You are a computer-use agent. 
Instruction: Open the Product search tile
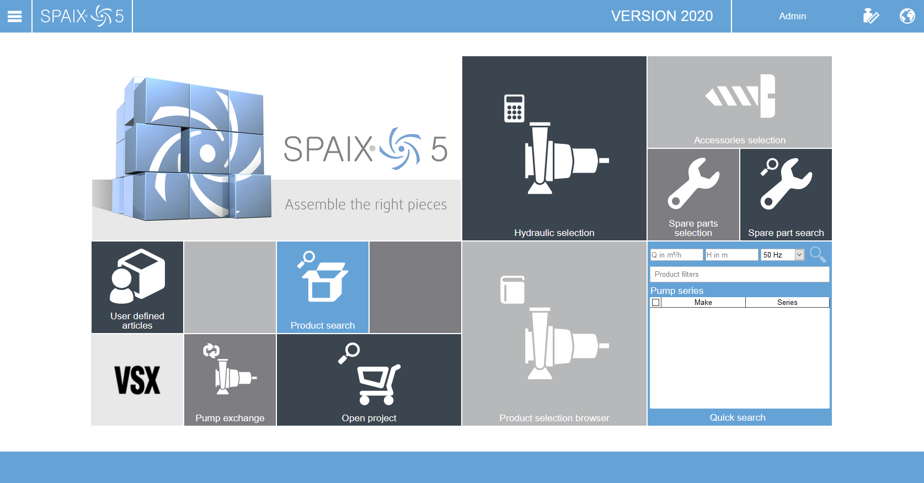323,287
